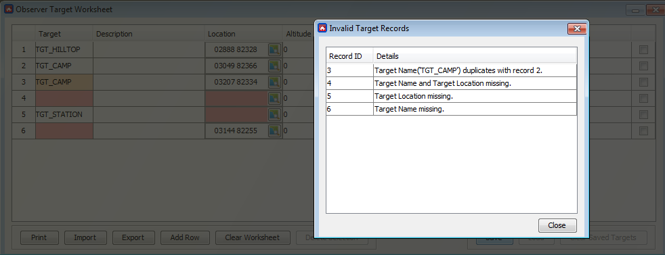The width and height of the screenshot is (665, 255).
Task: Click Record ID cell 3 in dialog
Action: click(349, 70)
